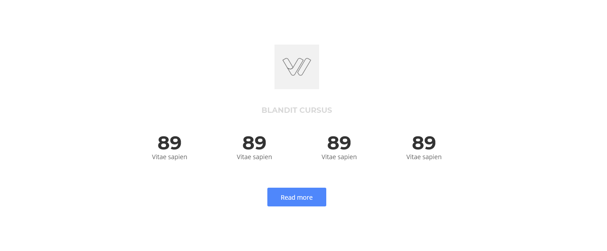Viewport: 607px width, 251px height.
Task: Open the Read more button
Action: [x=297, y=197]
